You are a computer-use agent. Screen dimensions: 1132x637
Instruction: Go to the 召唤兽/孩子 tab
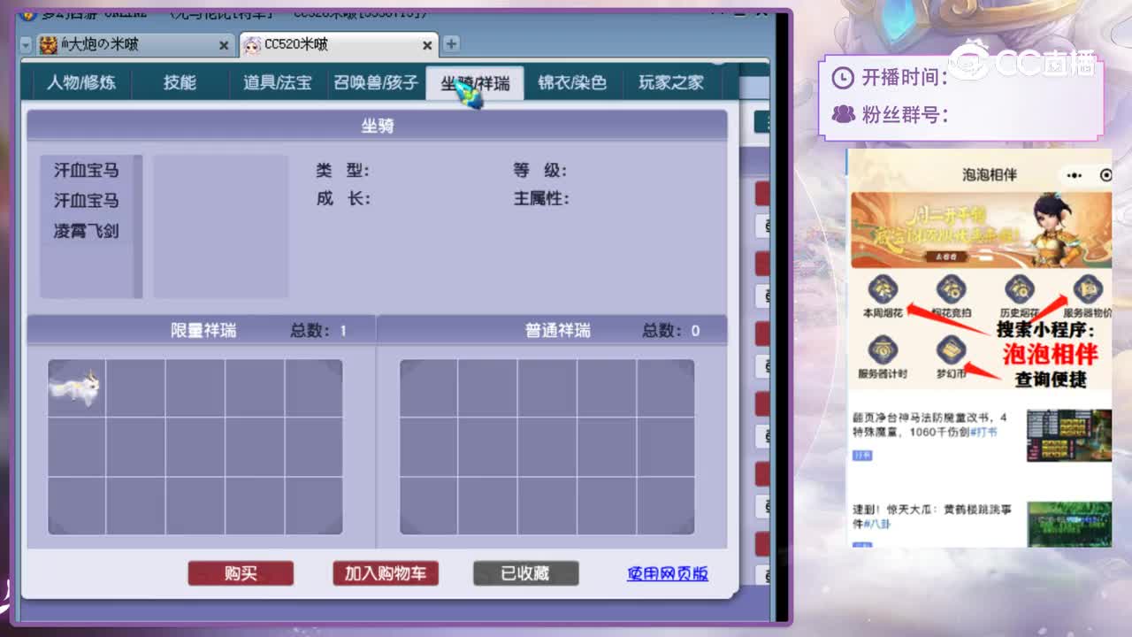pos(376,83)
